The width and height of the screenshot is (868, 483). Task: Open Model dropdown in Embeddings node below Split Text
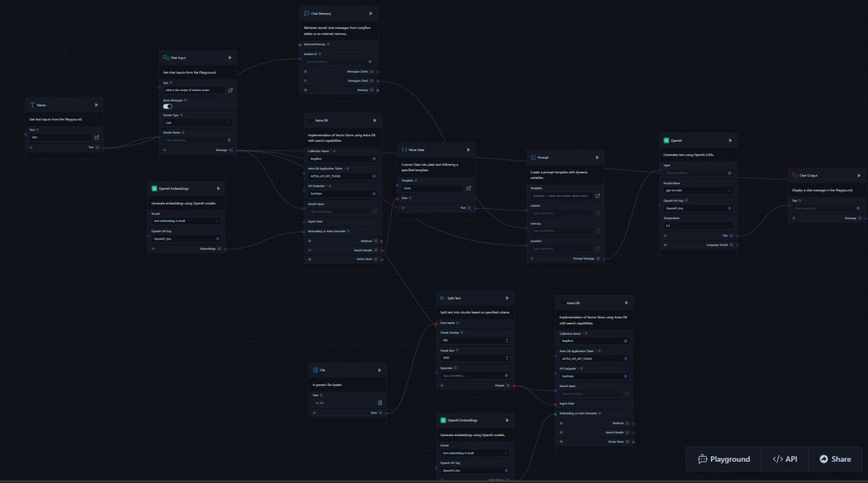[474, 453]
